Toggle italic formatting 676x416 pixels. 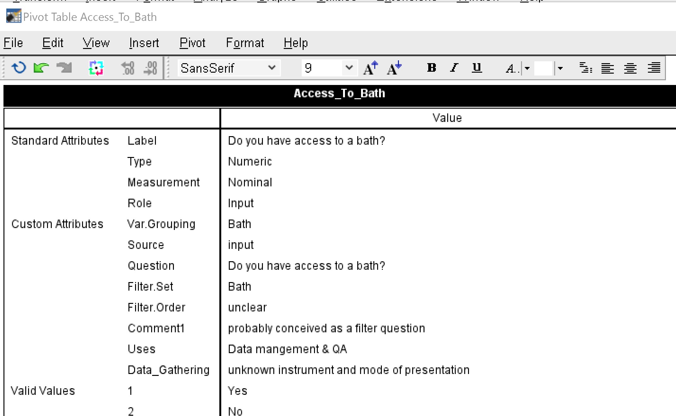pos(454,68)
